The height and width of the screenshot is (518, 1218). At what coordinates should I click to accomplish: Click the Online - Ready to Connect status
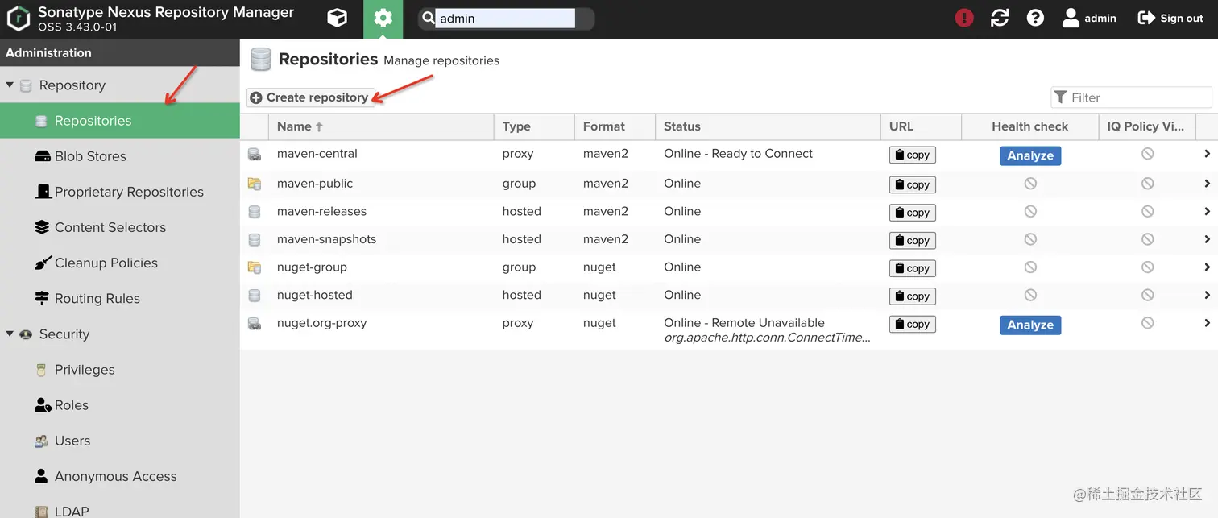point(739,153)
